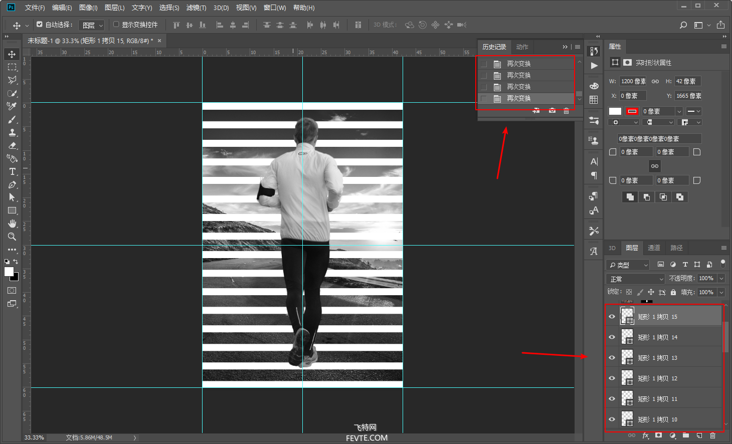Click the white fill color swatch in Properties

point(615,111)
